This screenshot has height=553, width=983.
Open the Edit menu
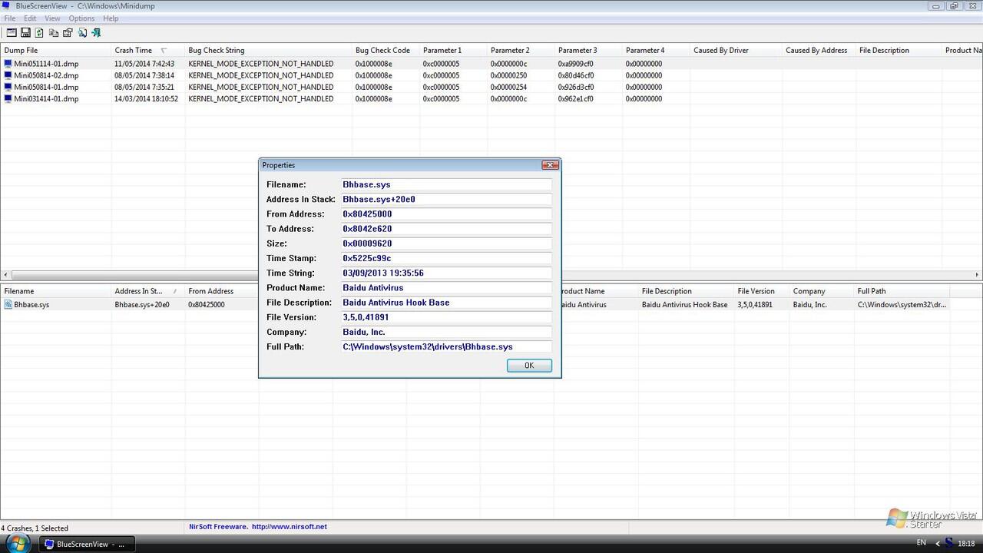30,18
